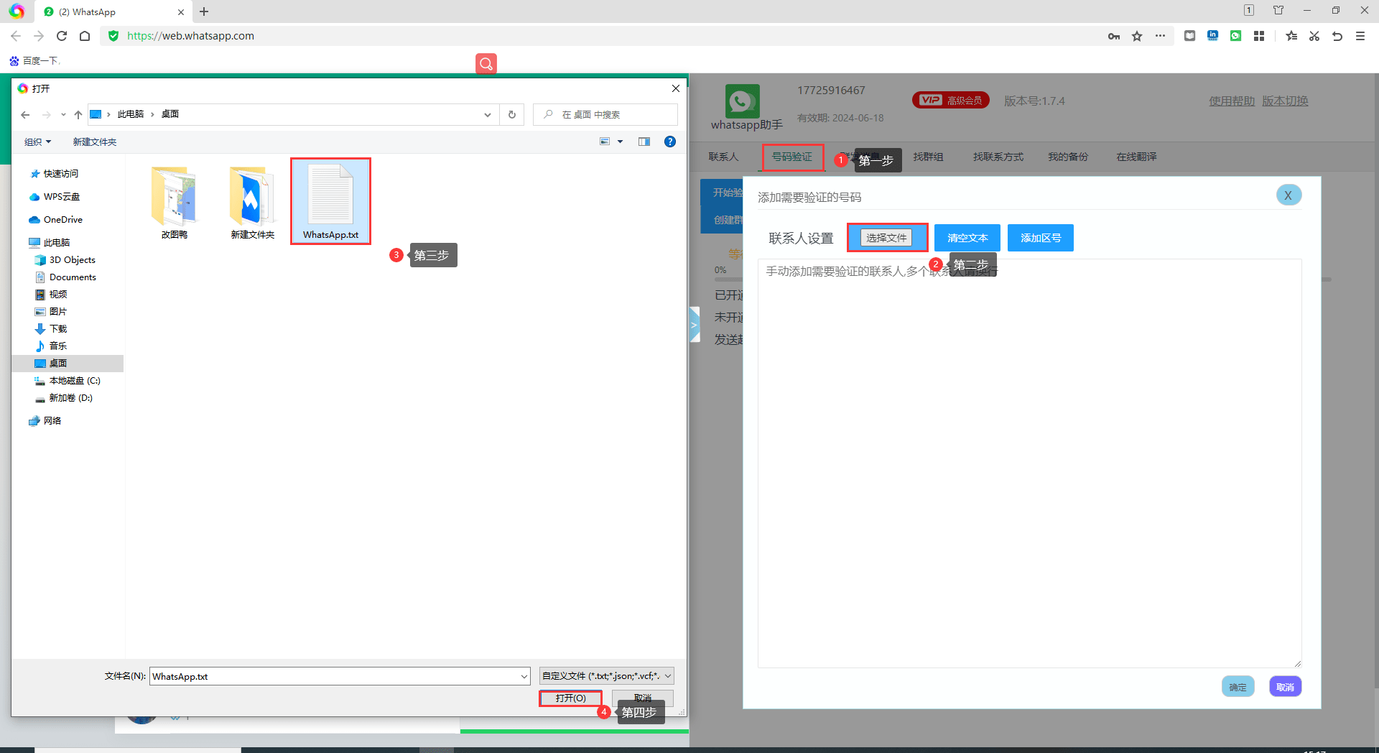Screen dimensions: 1379x753
Task: Go up one folder level
Action: [78, 114]
